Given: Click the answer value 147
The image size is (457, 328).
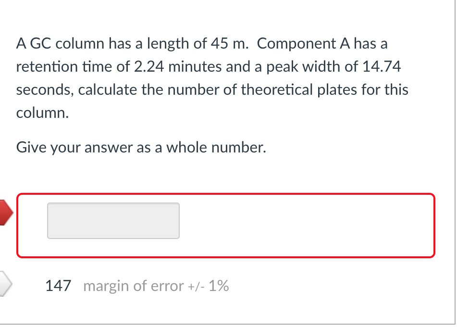Looking at the screenshot, I should coord(57,285).
